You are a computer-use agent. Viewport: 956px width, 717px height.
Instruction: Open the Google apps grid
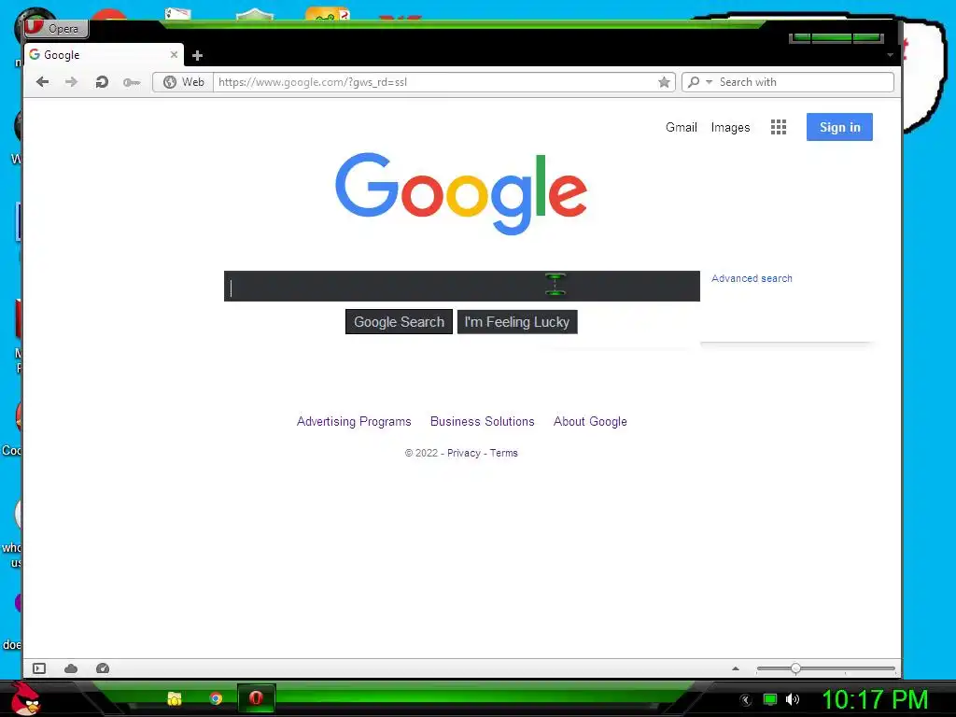pos(779,127)
